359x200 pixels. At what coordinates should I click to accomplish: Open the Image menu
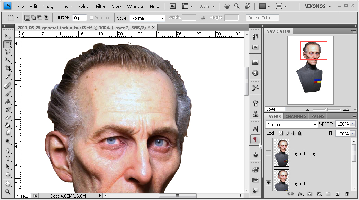pos(49,7)
